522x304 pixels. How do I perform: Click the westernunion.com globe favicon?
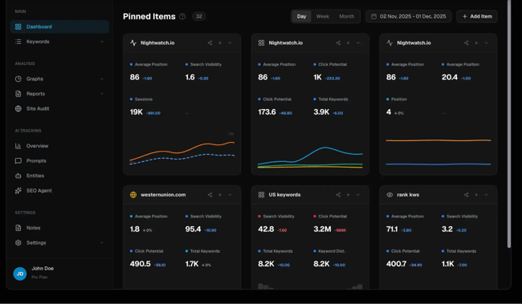(x=133, y=195)
